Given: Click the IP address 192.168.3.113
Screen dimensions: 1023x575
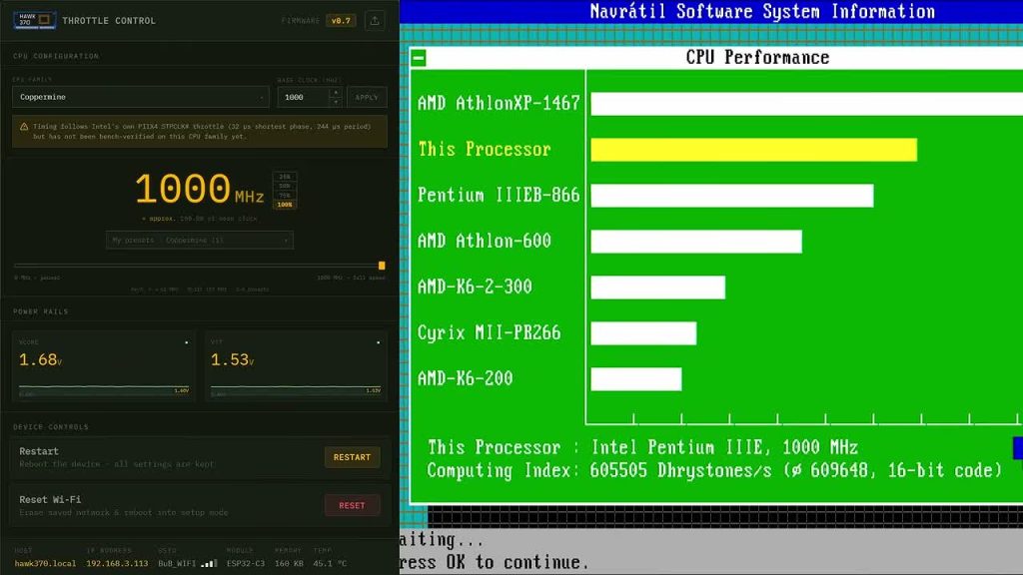Looking at the screenshot, I should (118, 563).
